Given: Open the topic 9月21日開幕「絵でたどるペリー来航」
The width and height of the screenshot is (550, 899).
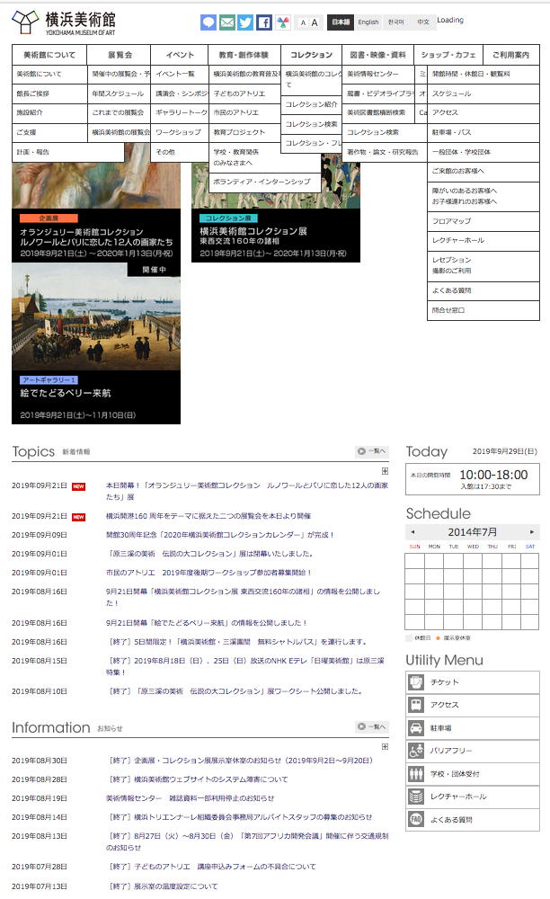Looking at the screenshot, I should tap(207, 623).
